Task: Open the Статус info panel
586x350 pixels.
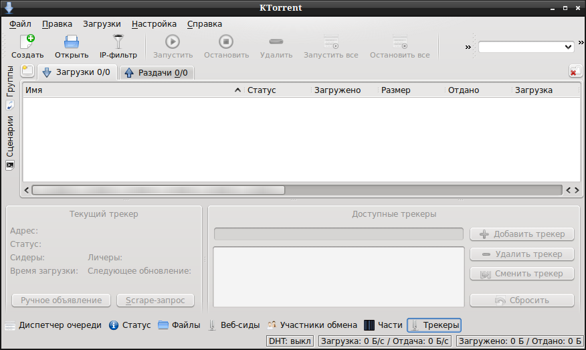Action: (x=130, y=325)
